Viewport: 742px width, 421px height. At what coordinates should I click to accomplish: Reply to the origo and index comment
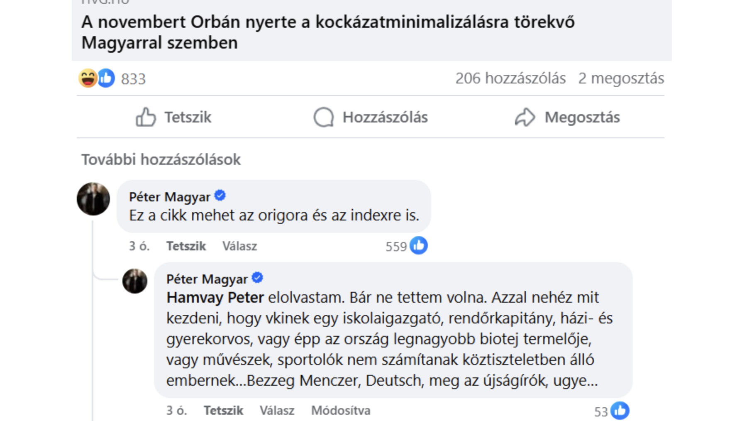239,246
